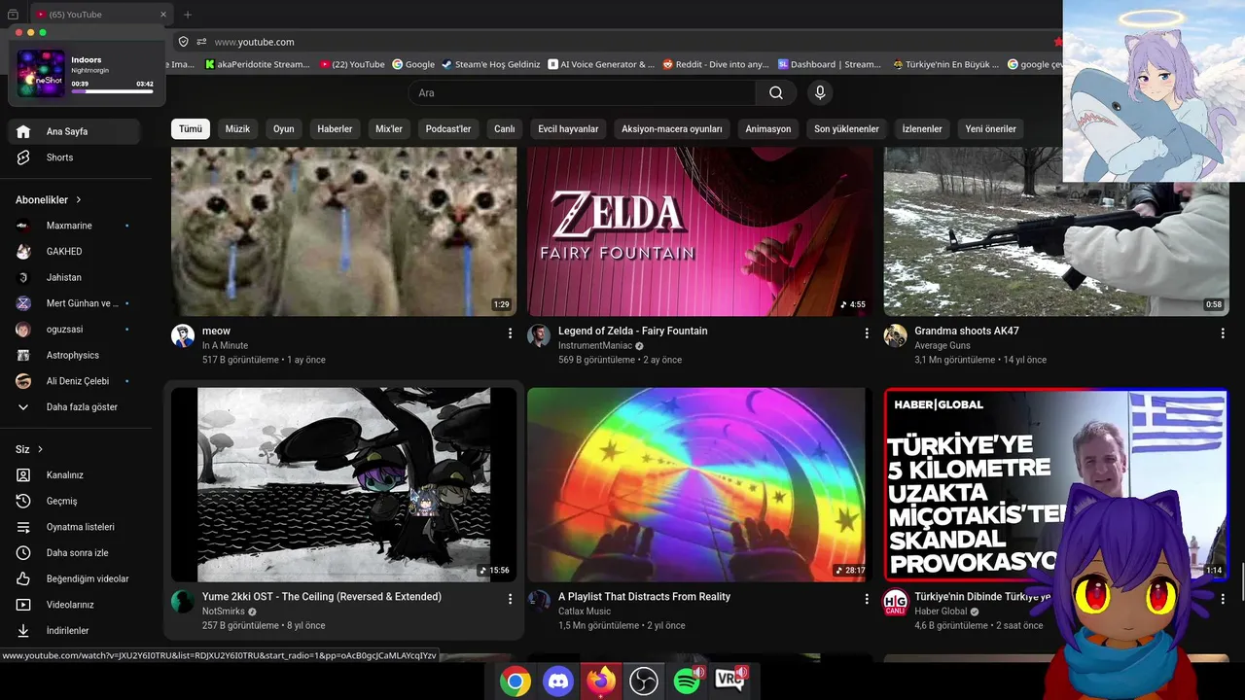Viewport: 1245px width, 700px height.
Task: Play the meow crying cats video thumbnail
Action: (343, 231)
